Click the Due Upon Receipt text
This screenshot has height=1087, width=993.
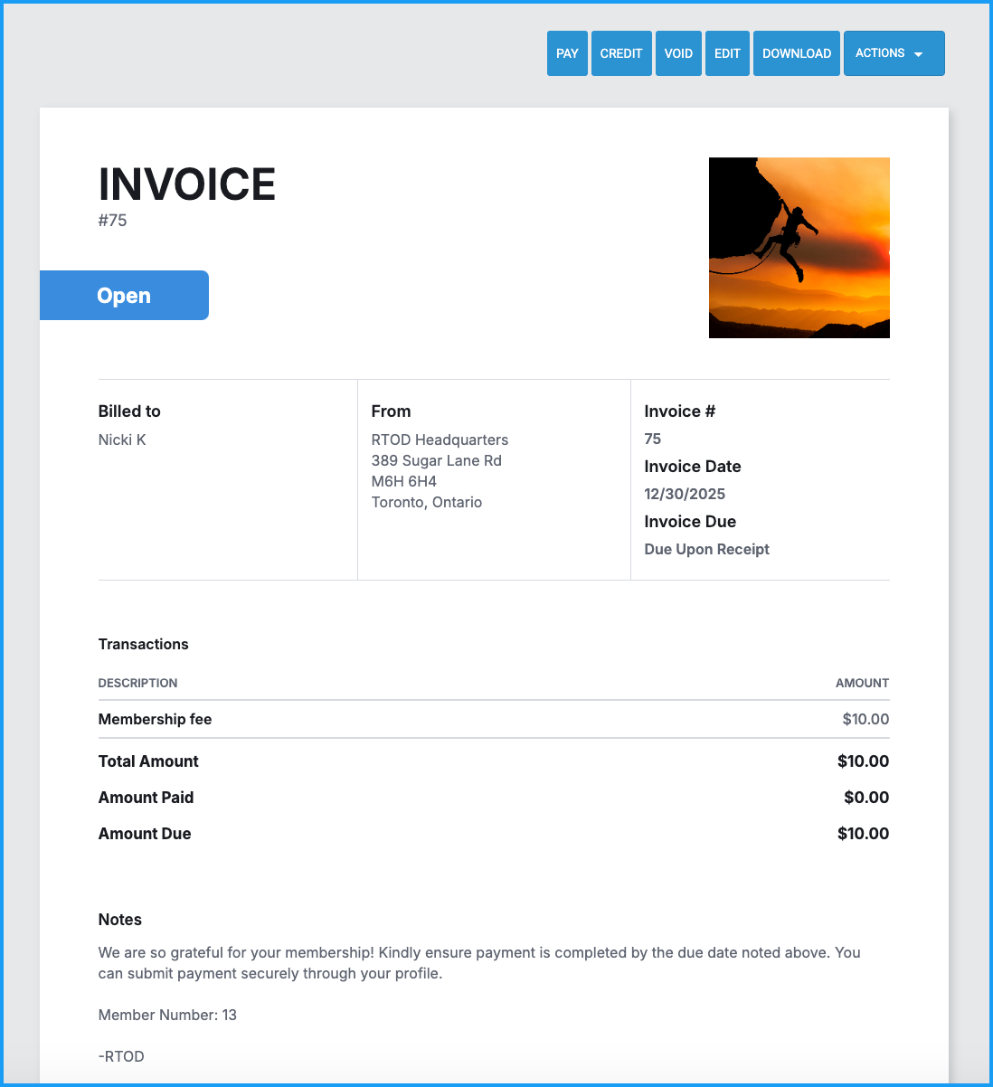tap(706, 549)
